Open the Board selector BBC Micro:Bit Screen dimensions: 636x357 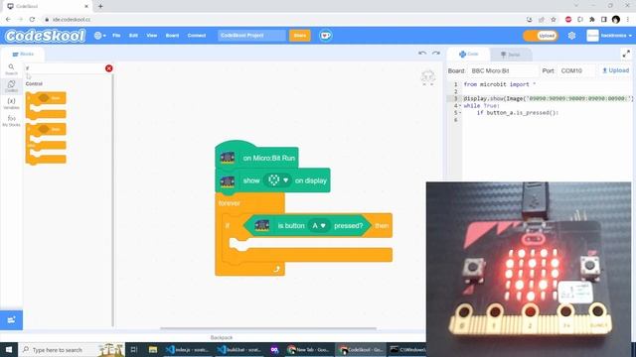(x=504, y=70)
